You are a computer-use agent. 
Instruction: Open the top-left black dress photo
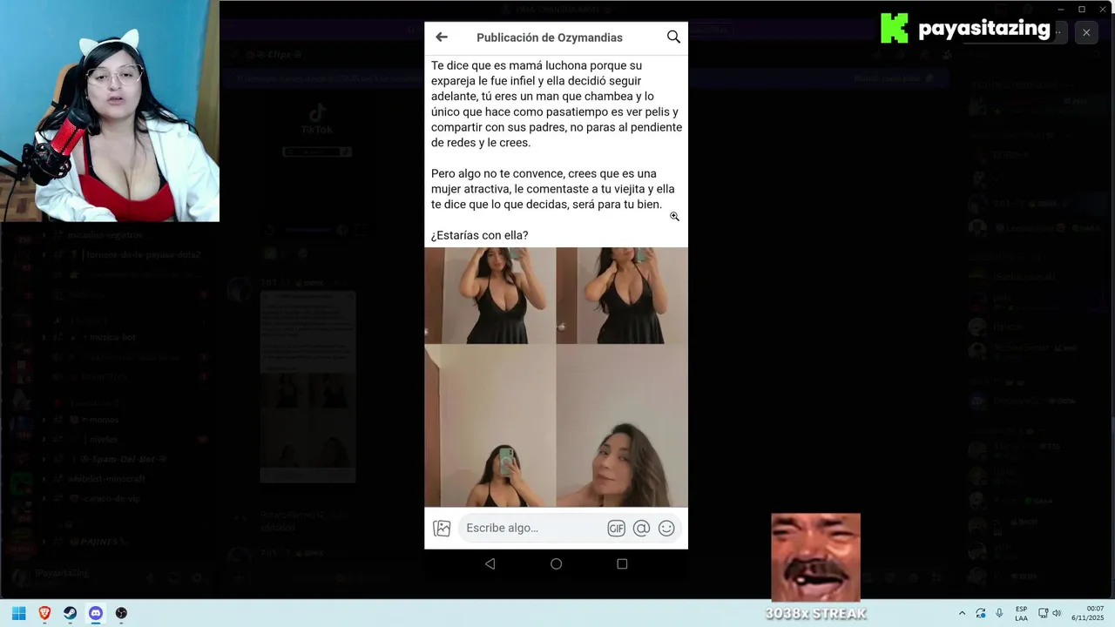click(490, 295)
